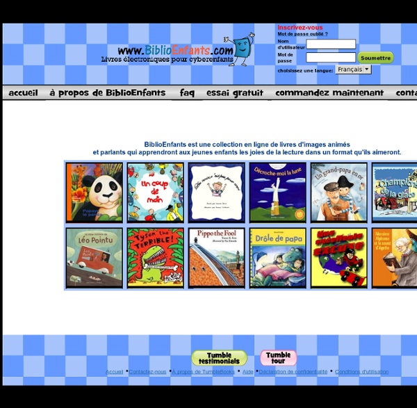Open À propos de TumbleBooks link
Screen dimensions: 417x408
pos(203,372)
